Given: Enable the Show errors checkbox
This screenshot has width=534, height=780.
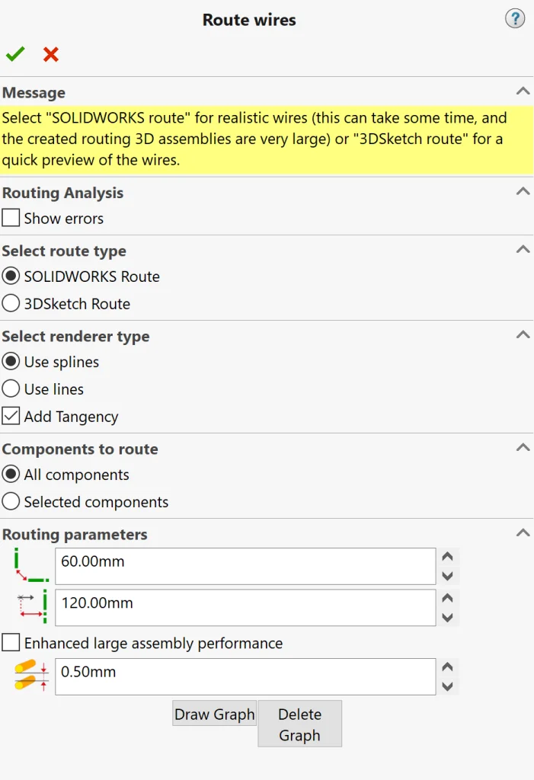Looking at the screenshot, I should tap(11, 219).
